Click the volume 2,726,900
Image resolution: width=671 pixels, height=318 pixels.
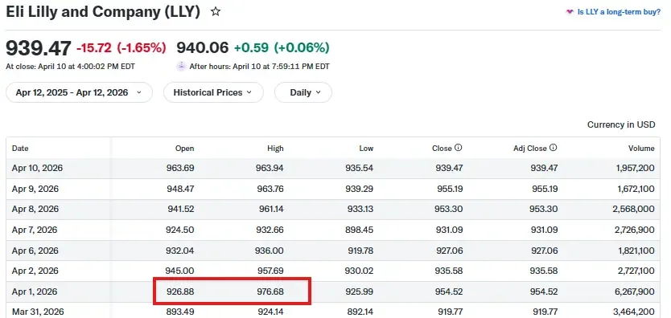[x=635, y=230]
